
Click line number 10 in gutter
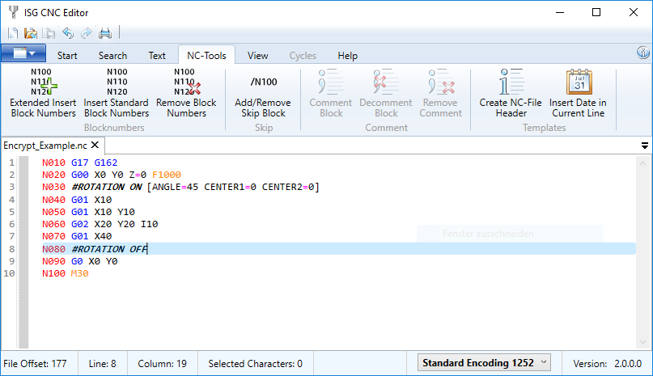coord(9,273)
